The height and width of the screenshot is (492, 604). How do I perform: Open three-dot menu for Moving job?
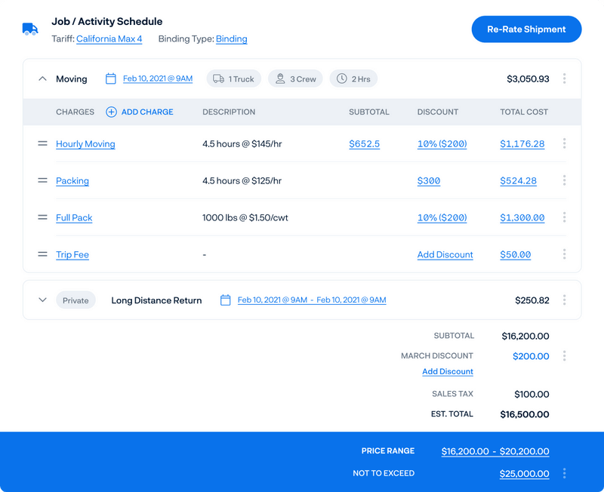(564, 78)
